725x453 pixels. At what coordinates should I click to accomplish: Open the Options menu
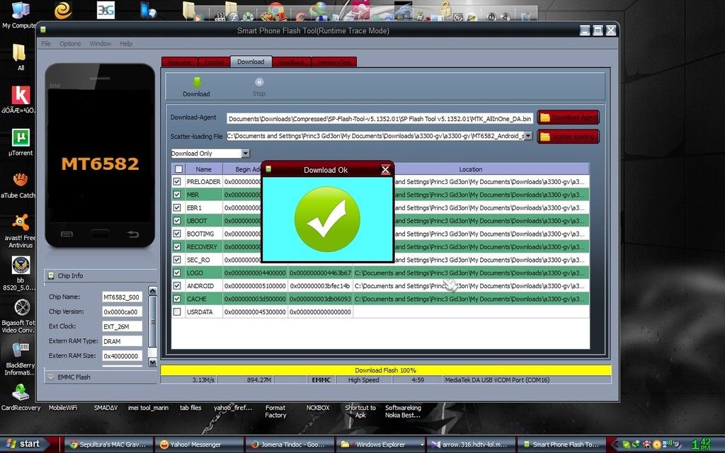point(70,44)
